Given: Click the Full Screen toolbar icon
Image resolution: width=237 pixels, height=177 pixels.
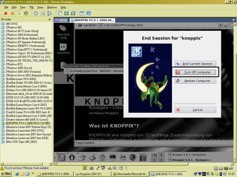Looking at the screenshot, I should (66, 13).
